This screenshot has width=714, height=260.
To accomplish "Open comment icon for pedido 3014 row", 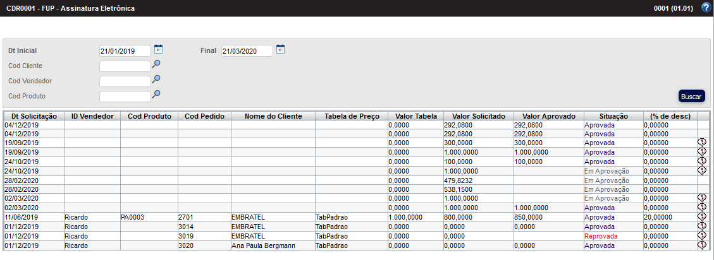I will 701,226.
